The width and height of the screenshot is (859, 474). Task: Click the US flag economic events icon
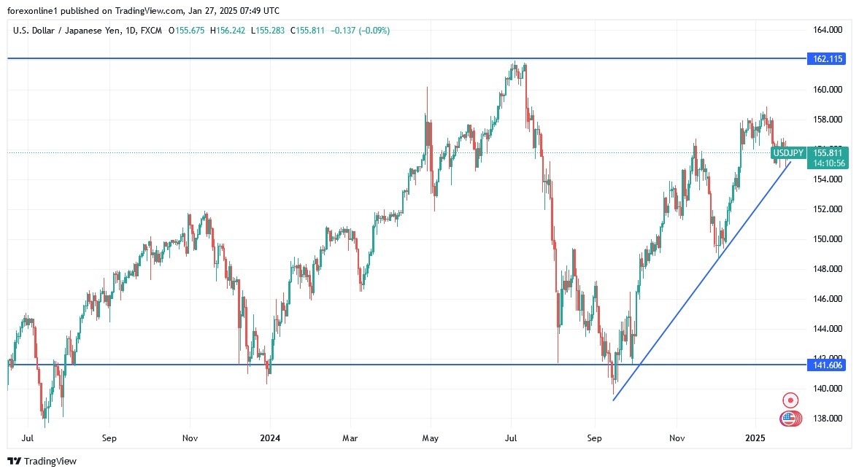pos(787,419)
